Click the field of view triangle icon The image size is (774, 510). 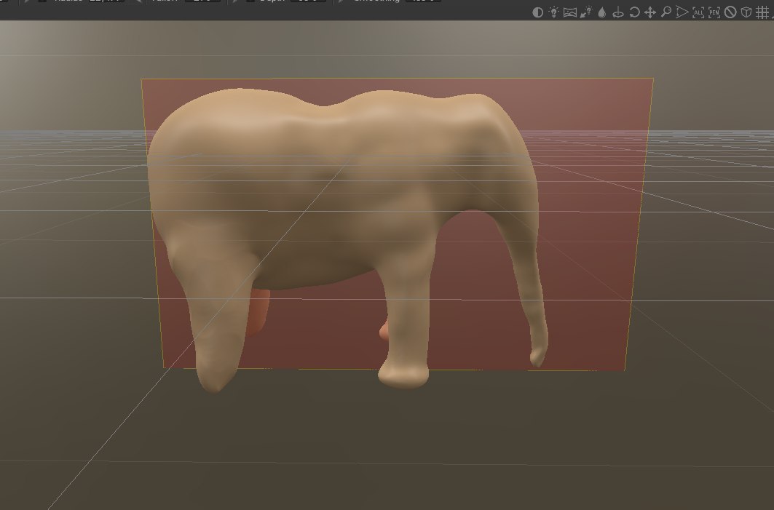682,12
